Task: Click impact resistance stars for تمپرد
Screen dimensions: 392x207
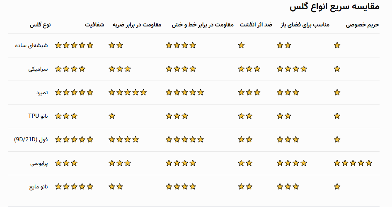Action: click(x=128, y=93)
